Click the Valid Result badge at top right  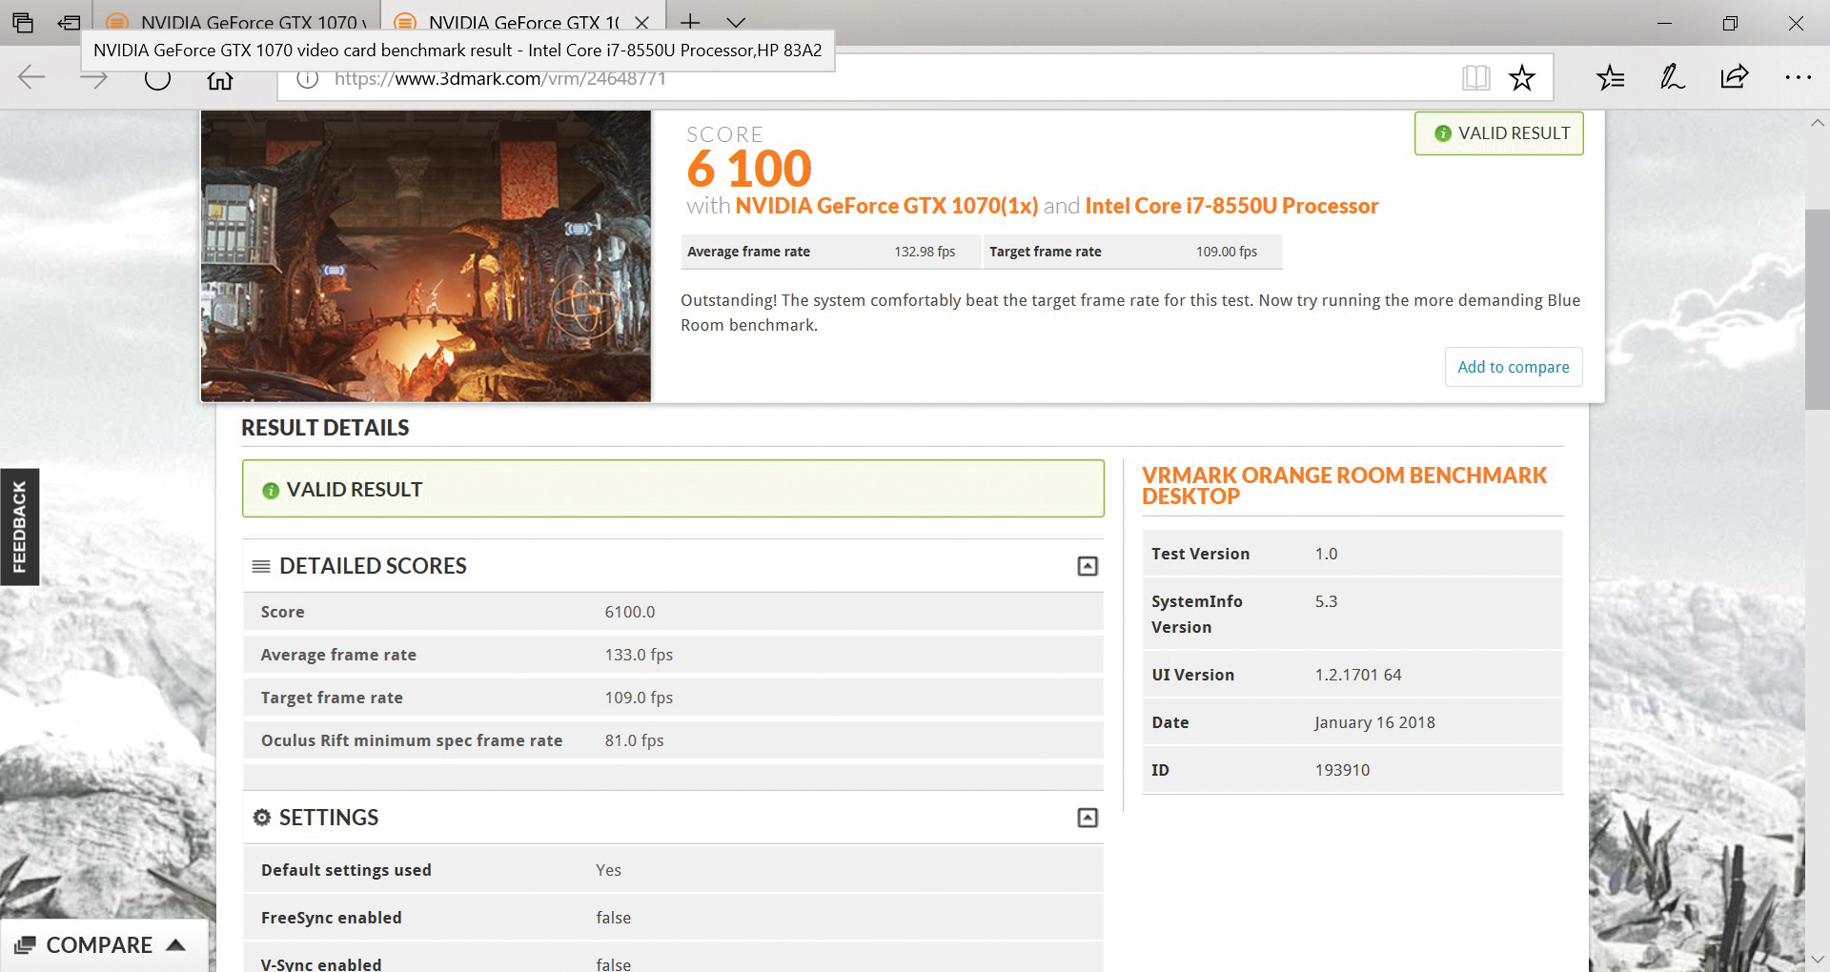(x=1499, y=133)
